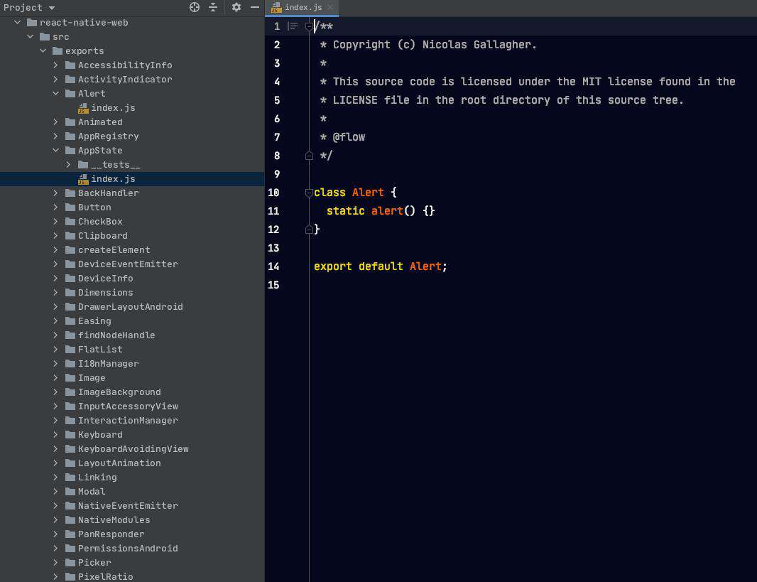
Task: Expand the ActivityIndicator folder
Action: pyautogui.click(x=55, y=79)
